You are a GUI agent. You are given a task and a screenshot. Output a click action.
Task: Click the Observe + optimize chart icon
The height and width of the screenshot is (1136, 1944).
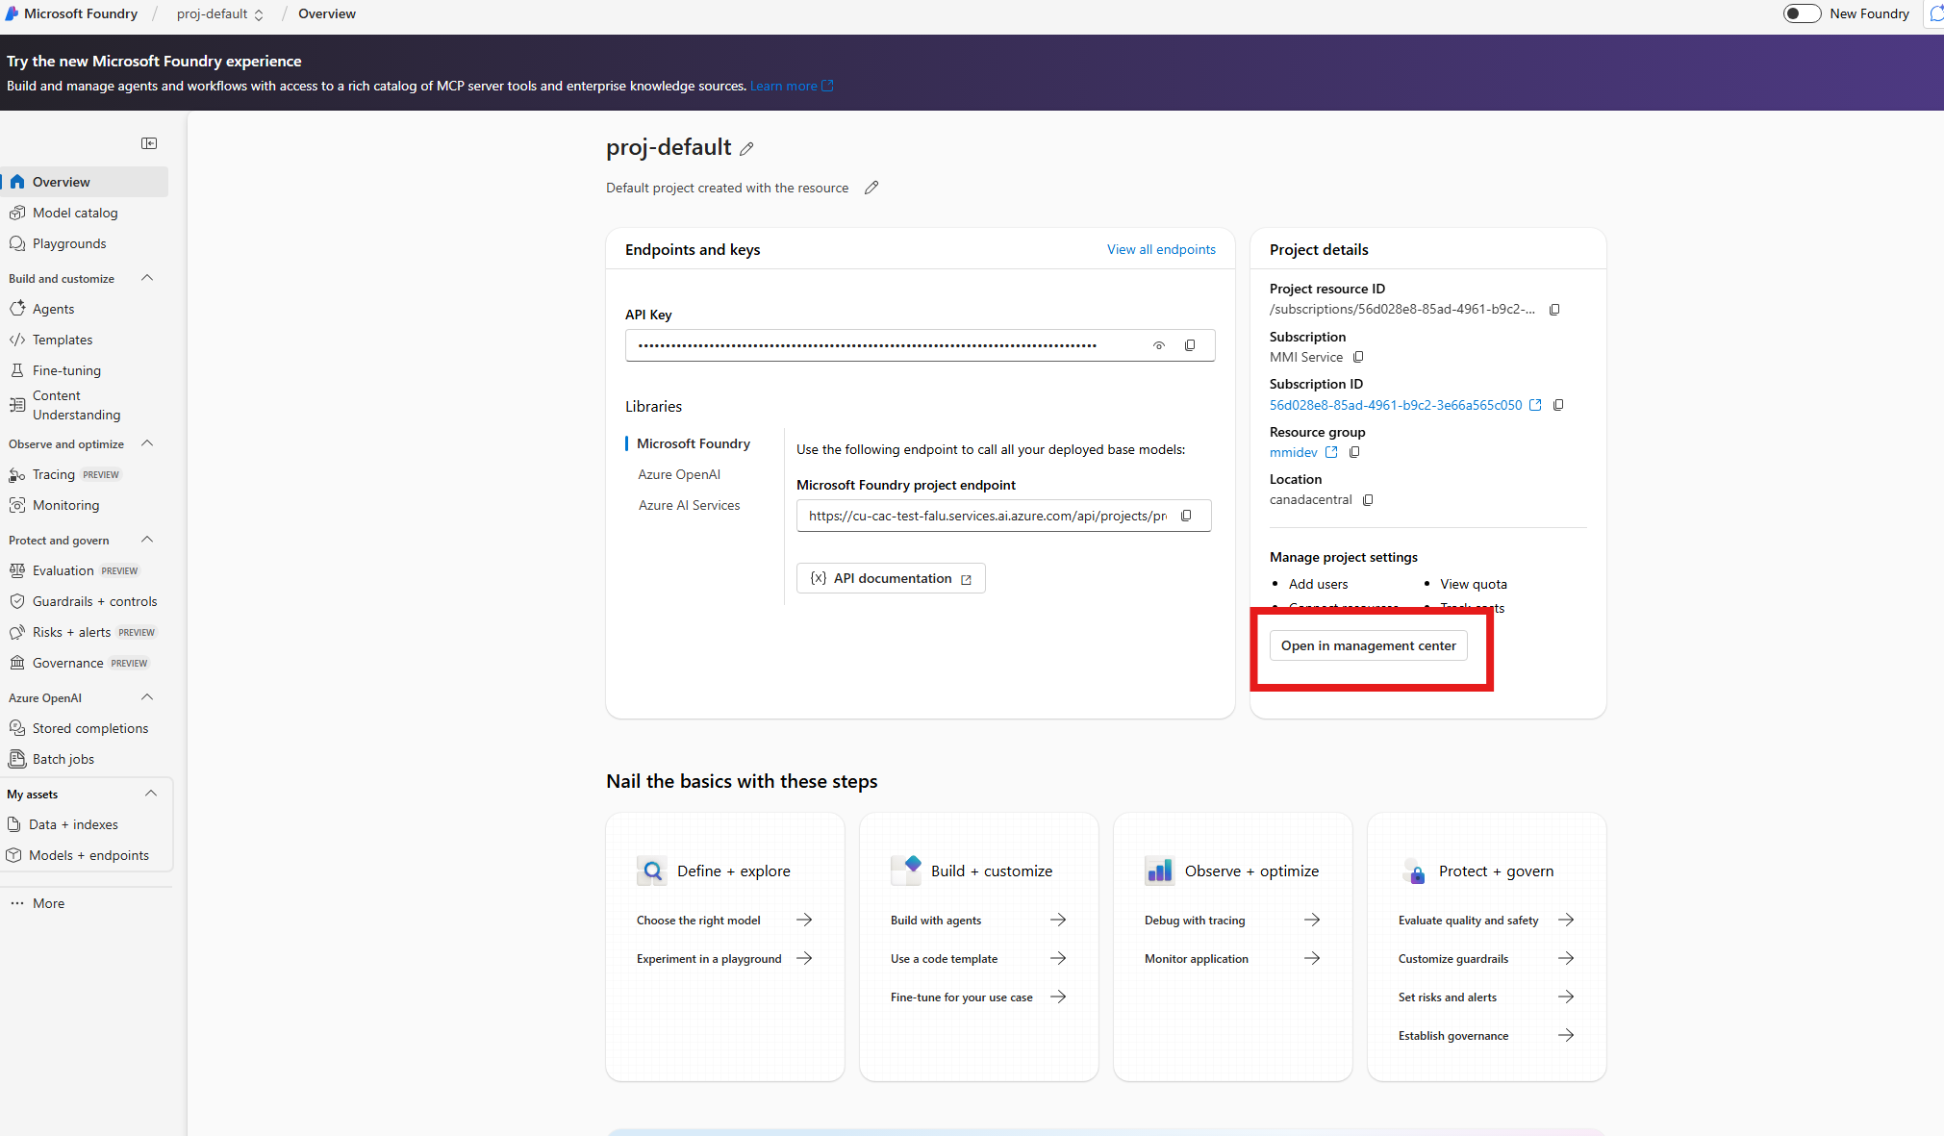1160,871
